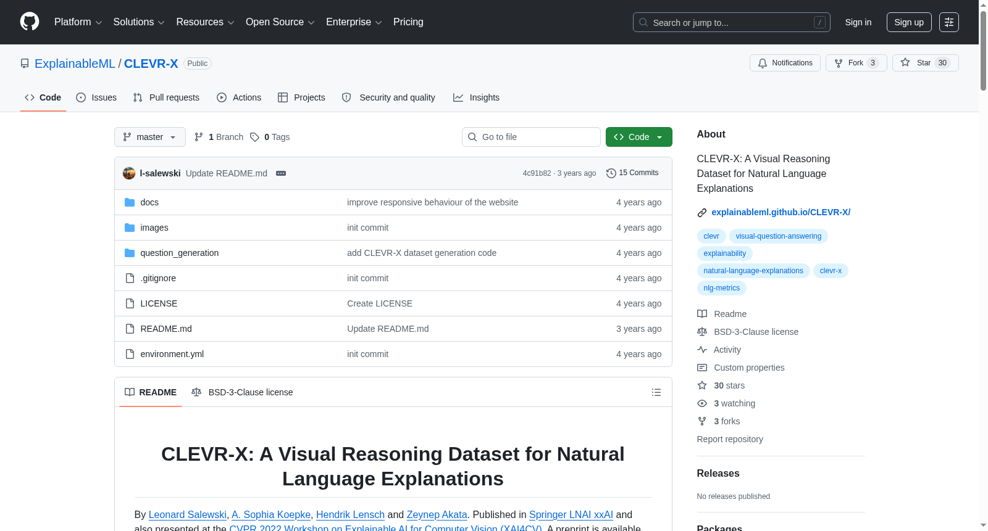
Task: Click the Report repository link
Action: point(730,439)
